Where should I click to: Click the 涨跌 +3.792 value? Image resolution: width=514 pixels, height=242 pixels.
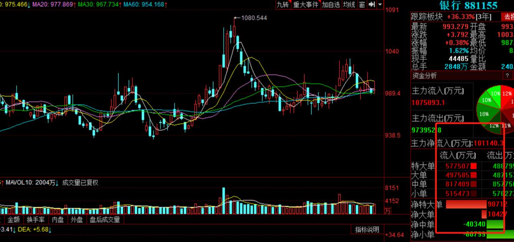pyautogui.click(x=457, y=35)
